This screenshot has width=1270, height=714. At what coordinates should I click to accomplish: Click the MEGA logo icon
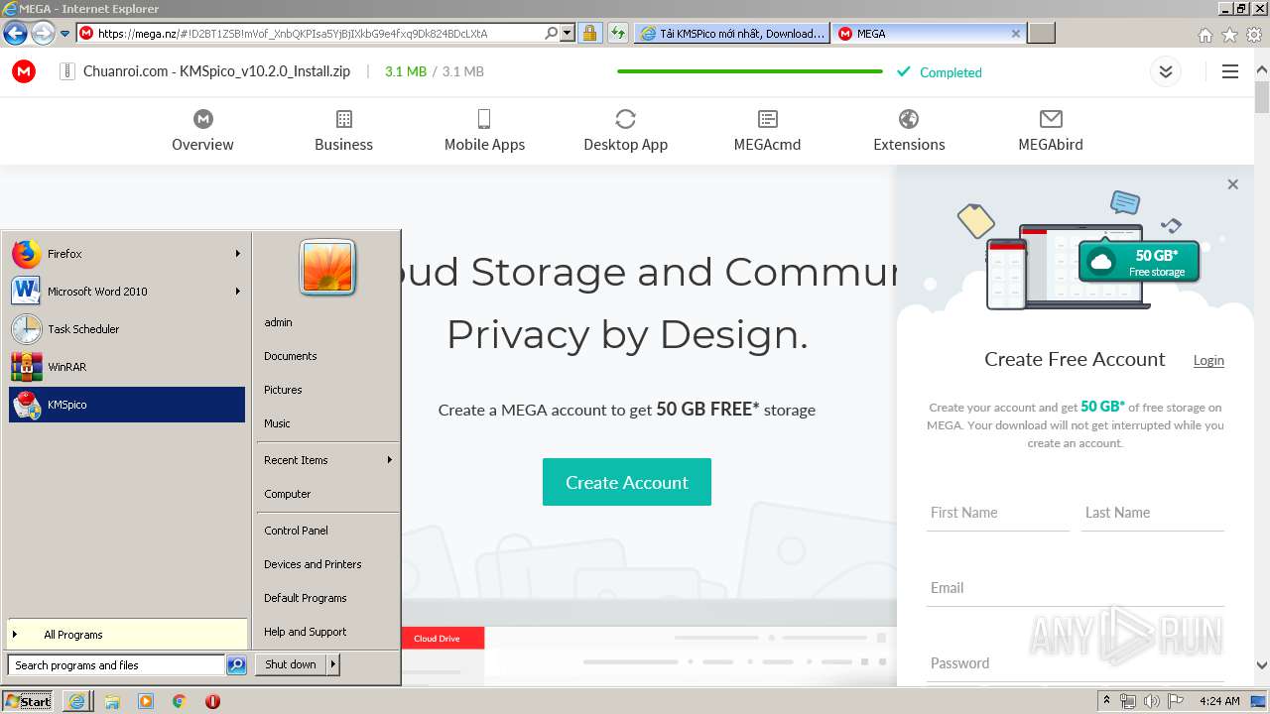coord(24,71)
